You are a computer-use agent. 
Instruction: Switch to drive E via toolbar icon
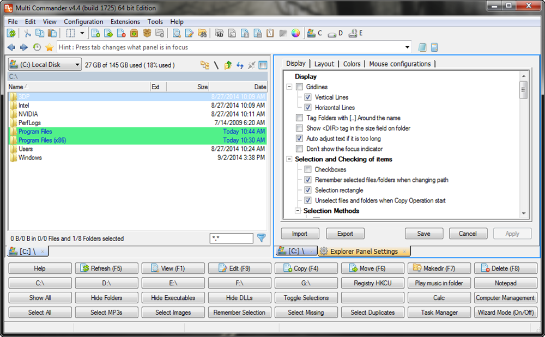pos(356,33)
